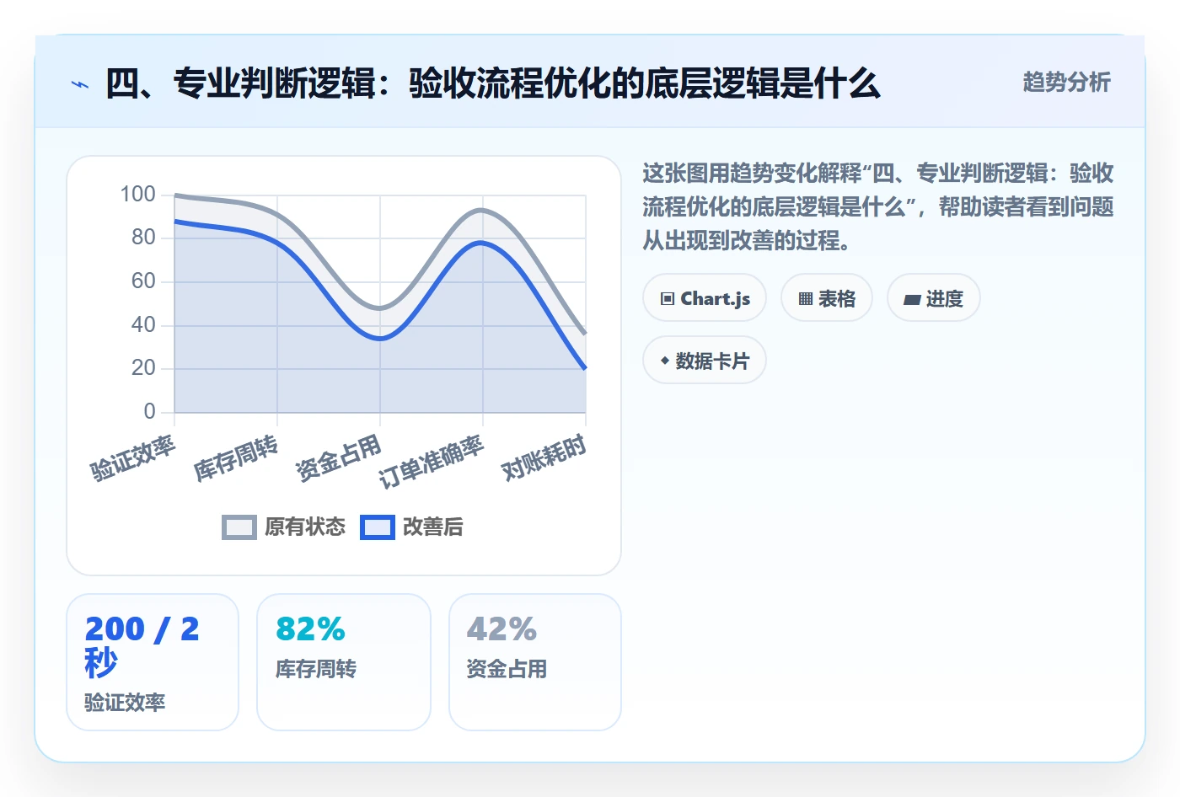Click the 0 y-axis value
The image size is (1180, 797).
[149, 412]
